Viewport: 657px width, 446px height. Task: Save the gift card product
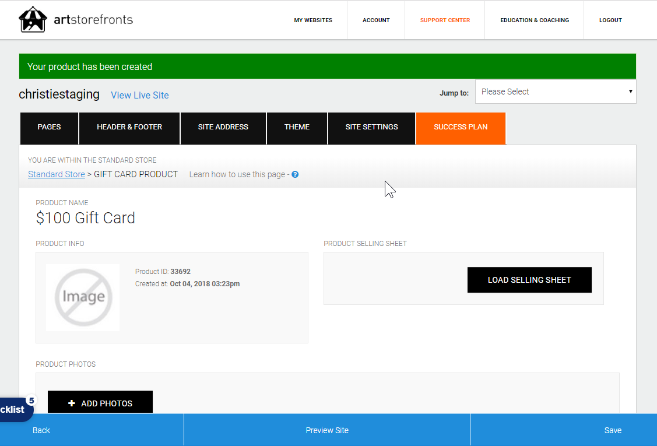pos(613,430)
